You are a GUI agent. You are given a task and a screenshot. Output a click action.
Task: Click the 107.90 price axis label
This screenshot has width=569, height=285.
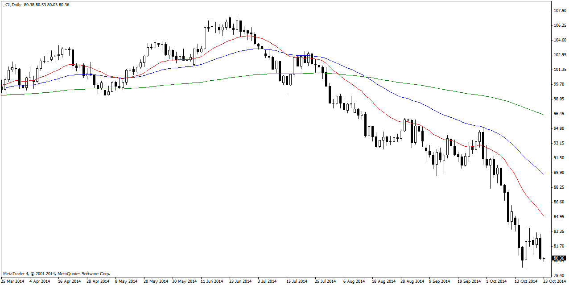pos(559,11)
